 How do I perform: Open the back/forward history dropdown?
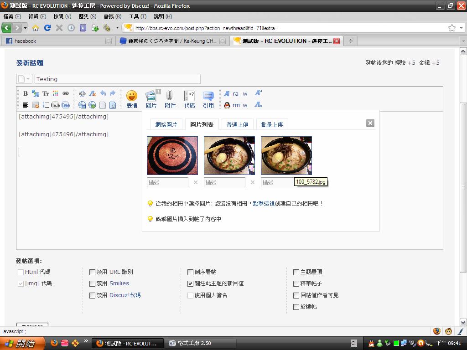(26, 28)
